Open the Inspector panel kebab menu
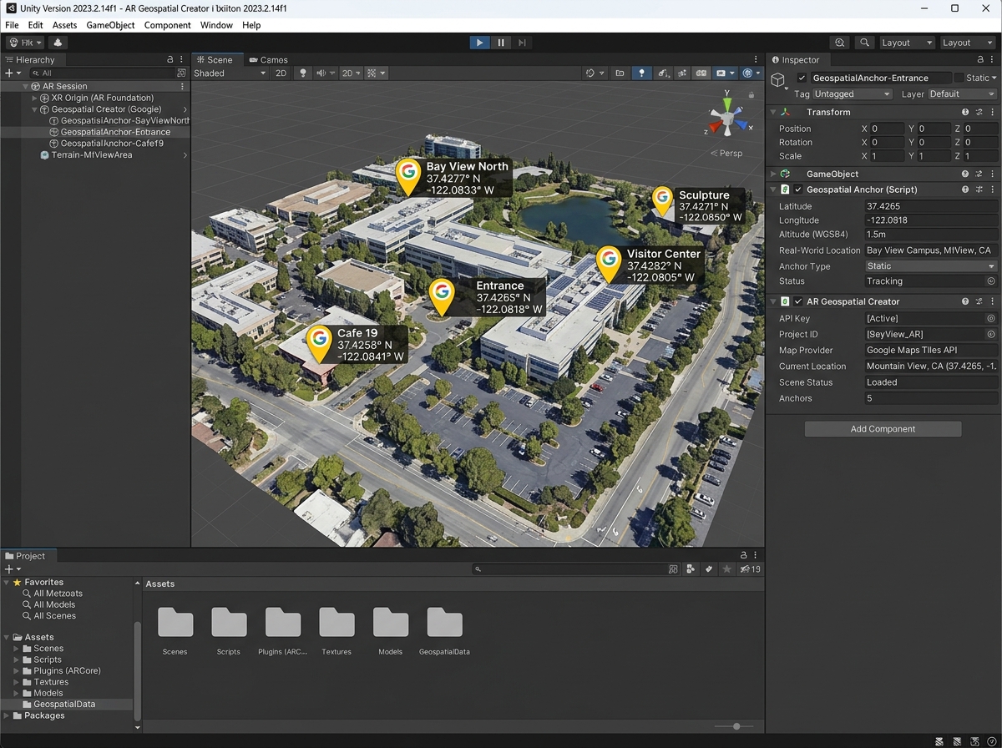Viewport: 1002px width, 748px height. tap(992, 60)
